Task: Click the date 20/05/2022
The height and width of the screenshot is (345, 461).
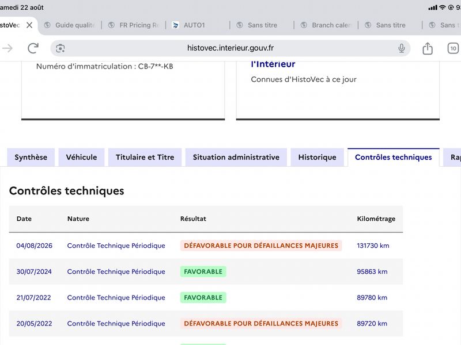Action: 34,324
